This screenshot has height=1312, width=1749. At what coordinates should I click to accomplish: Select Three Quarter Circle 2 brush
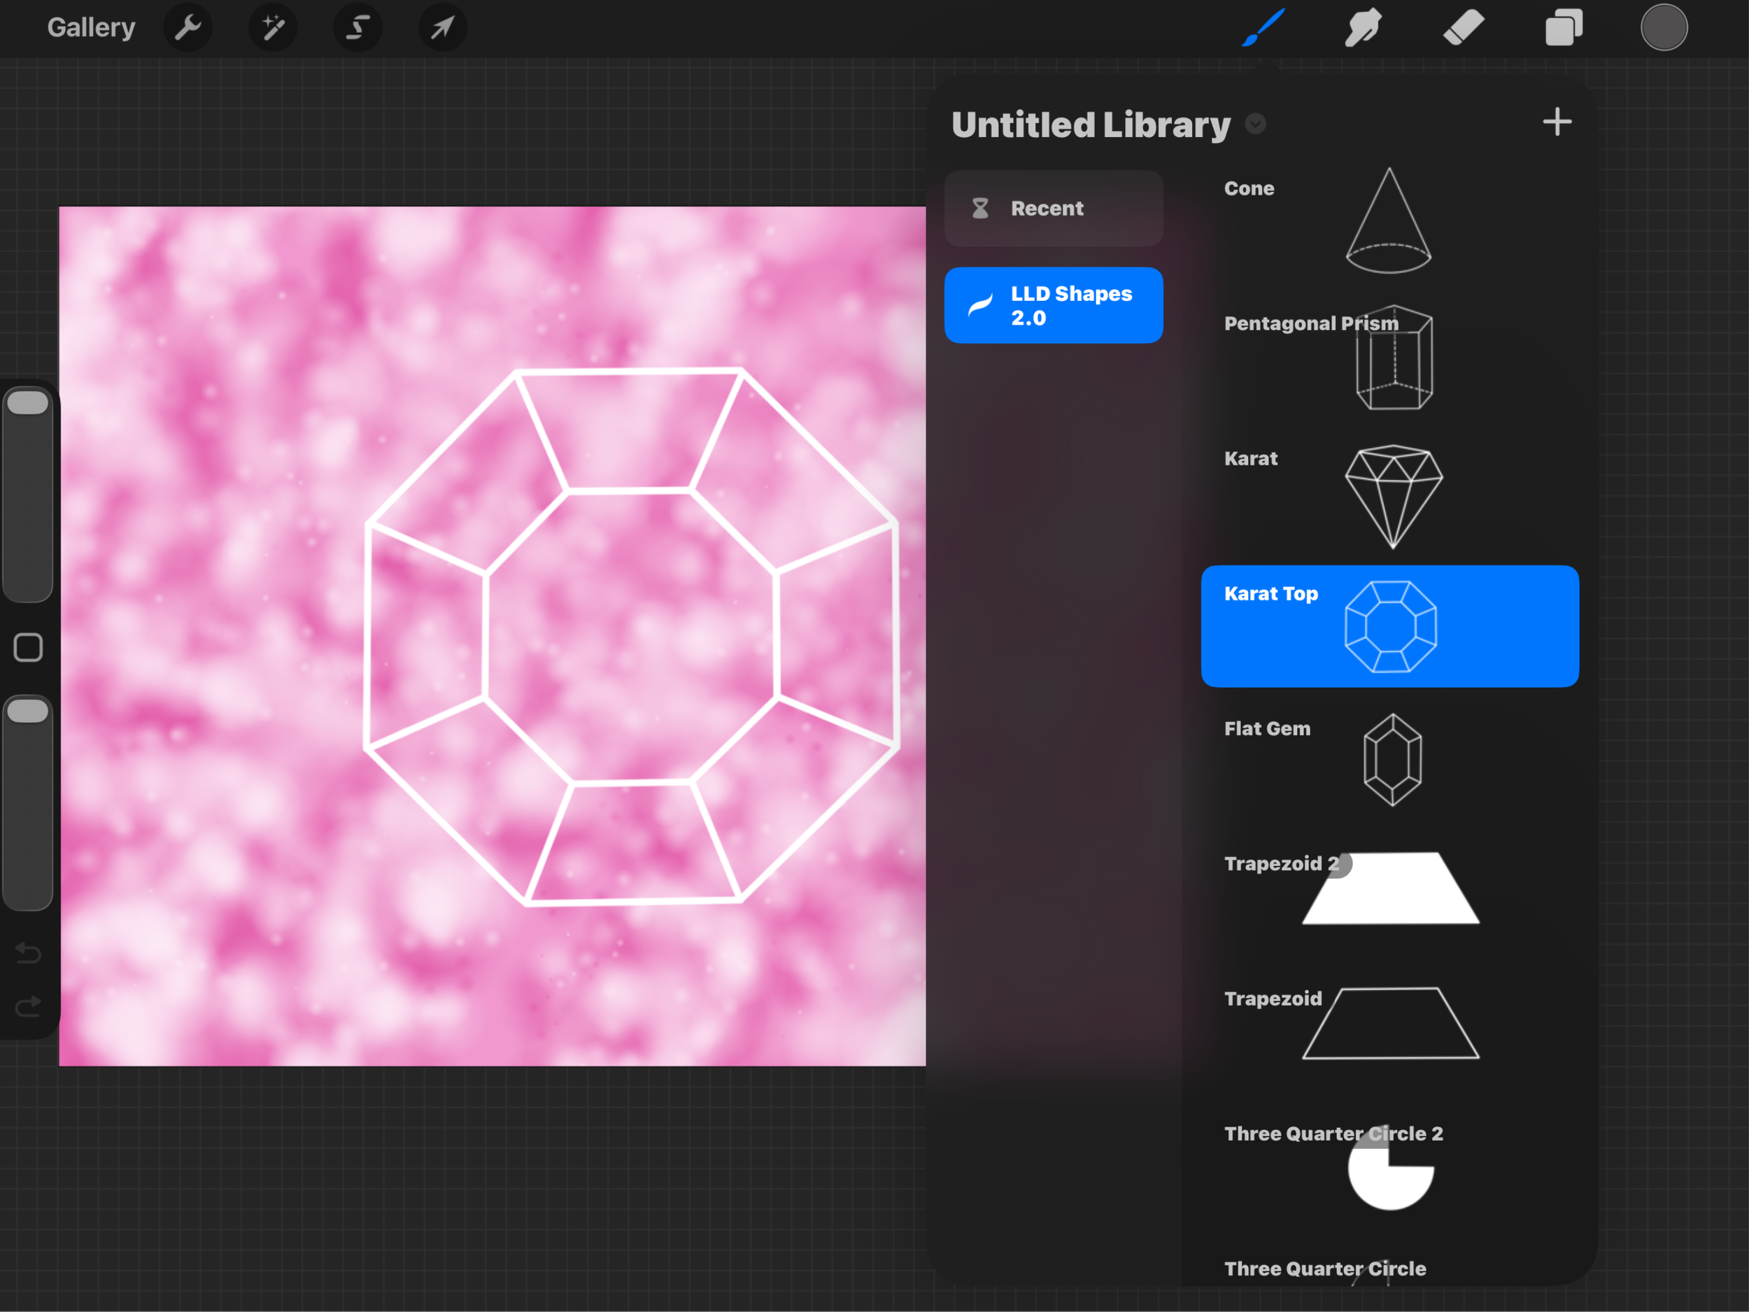tap(1390, 1166)
